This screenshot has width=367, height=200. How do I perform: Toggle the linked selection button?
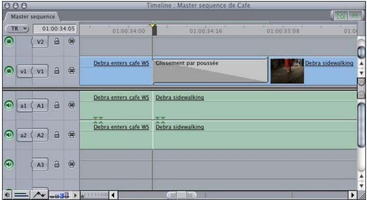(340, 16)
